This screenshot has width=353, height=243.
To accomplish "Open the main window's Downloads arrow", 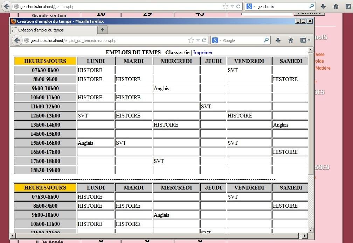I will click(x=323, y=6).
